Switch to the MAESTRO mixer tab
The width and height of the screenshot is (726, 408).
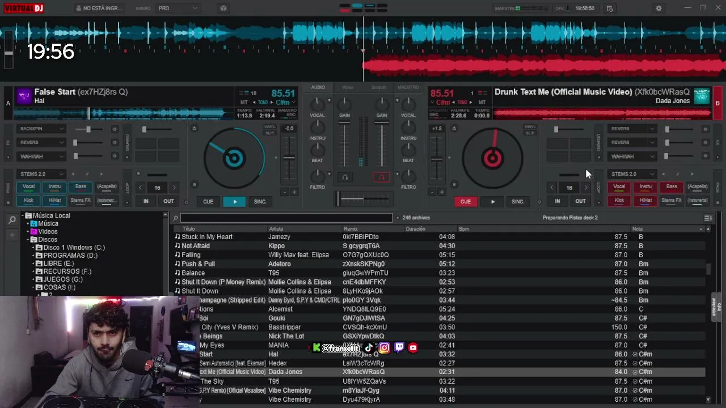click(x=408, y=87)
